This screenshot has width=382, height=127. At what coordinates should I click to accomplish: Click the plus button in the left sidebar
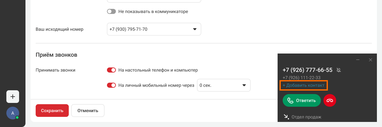(x=13, y=97)
